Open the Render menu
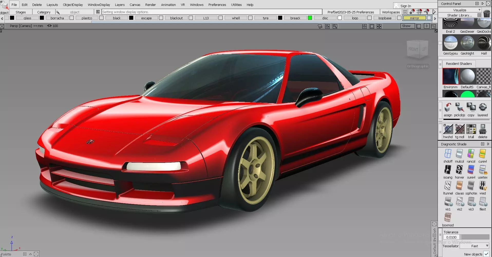492x257 pixels. point(150,5)
